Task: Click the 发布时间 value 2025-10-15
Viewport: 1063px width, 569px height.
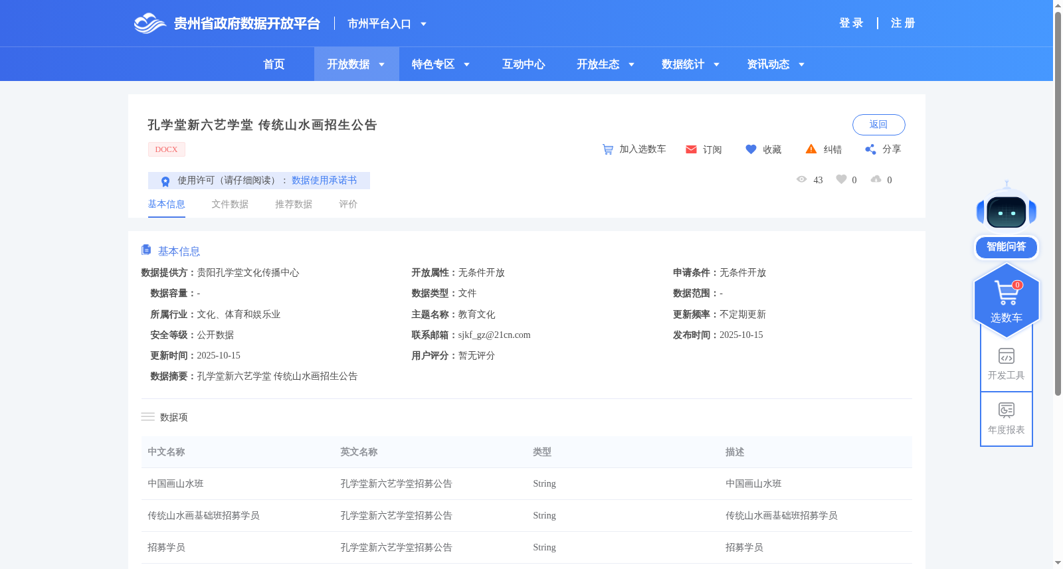Action: (741, 335)
